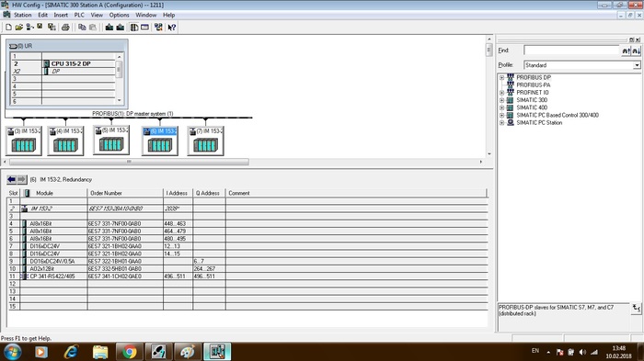The height and width of the screenshot is (361, 644).
Task: Open the PLC menu
Action: point(79,15)
